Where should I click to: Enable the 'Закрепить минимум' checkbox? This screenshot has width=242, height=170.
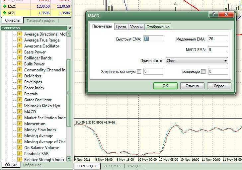click(139, 71)
